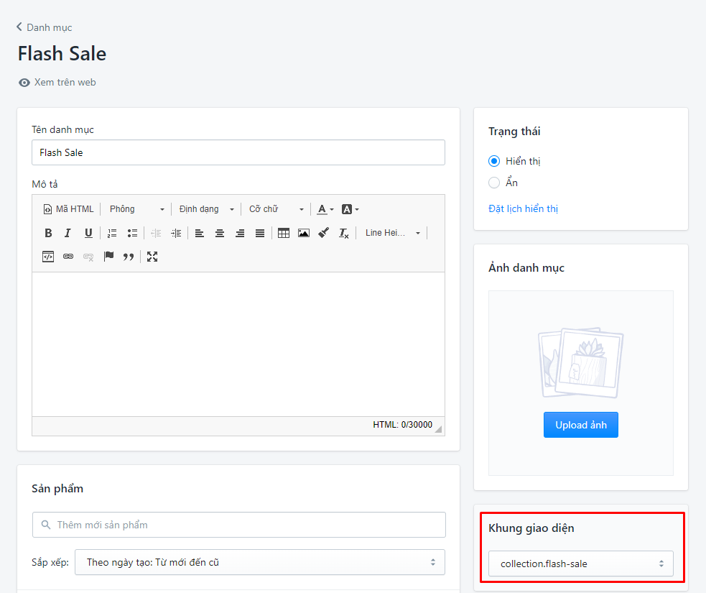The height and width of the screenshot is (593, 706).
Task: Open the Đặt lịch hiển thị link
Action: (523, 209)
